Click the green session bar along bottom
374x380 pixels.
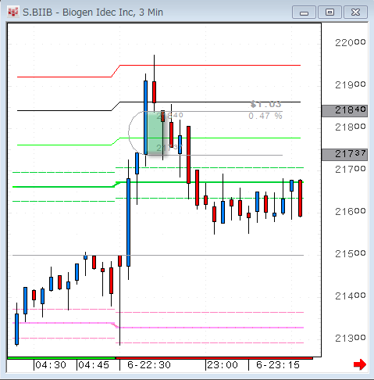[61, 358]
